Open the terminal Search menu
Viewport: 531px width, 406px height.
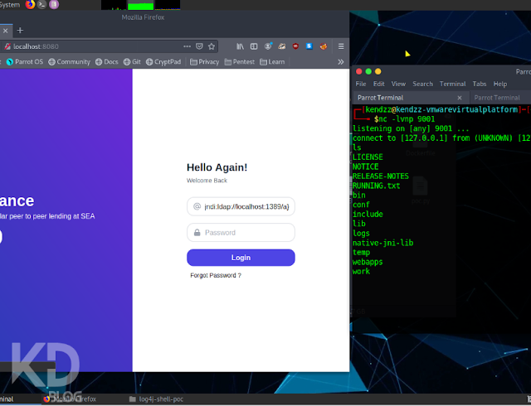(x=422, y=84)
